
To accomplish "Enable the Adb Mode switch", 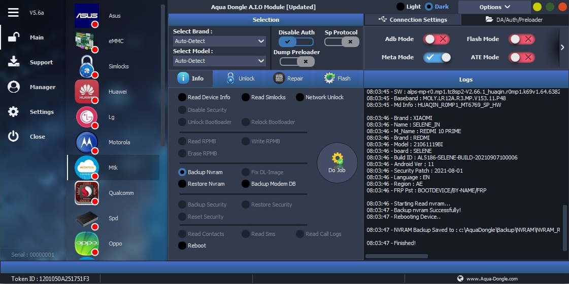I will coord(437,39).
